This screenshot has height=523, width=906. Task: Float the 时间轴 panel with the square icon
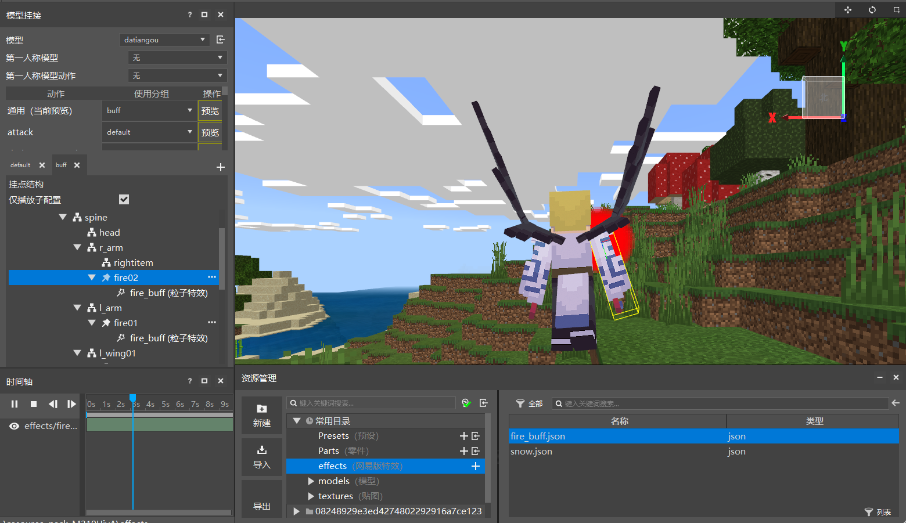coord(204,381)
